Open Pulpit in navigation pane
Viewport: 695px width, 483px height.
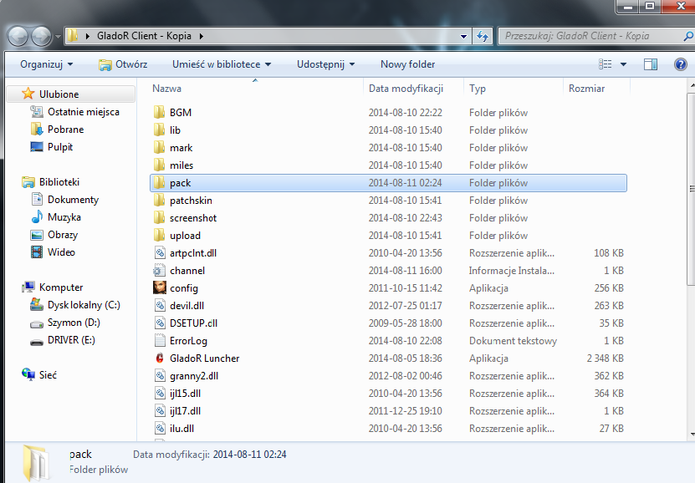click(60, 147)
